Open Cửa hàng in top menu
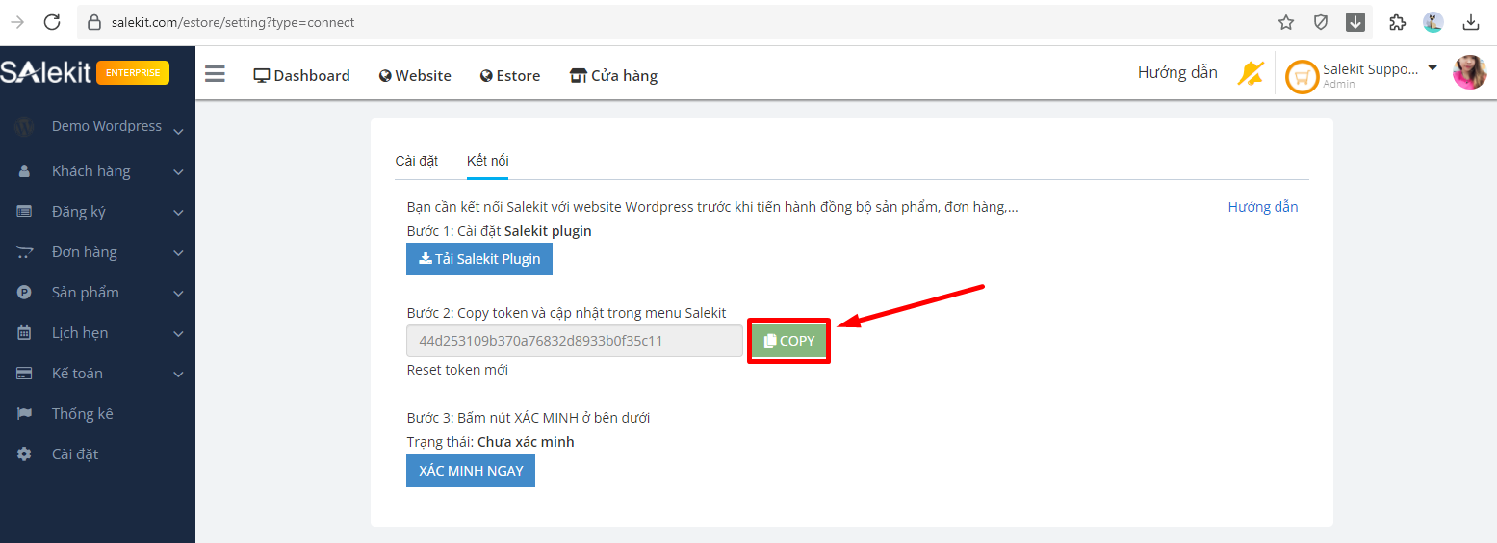Screen dimensions: 1497x543 pyautogui.click(x=613, y=75)
